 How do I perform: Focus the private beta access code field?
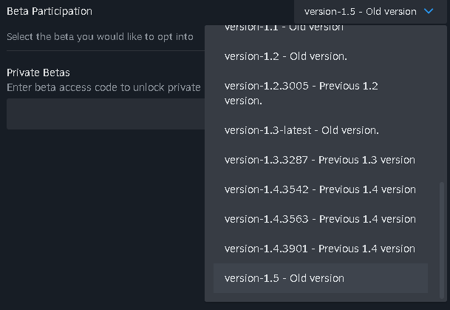(x=106, y=114)
